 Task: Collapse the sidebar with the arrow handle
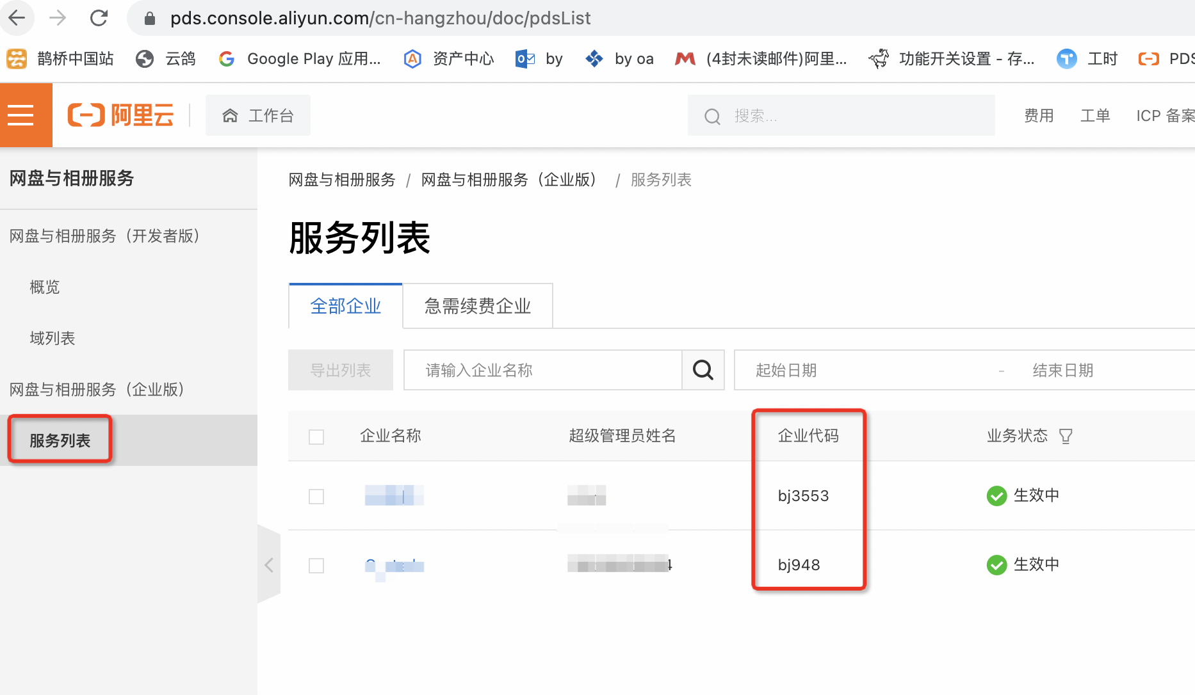(x=269, y=564)
